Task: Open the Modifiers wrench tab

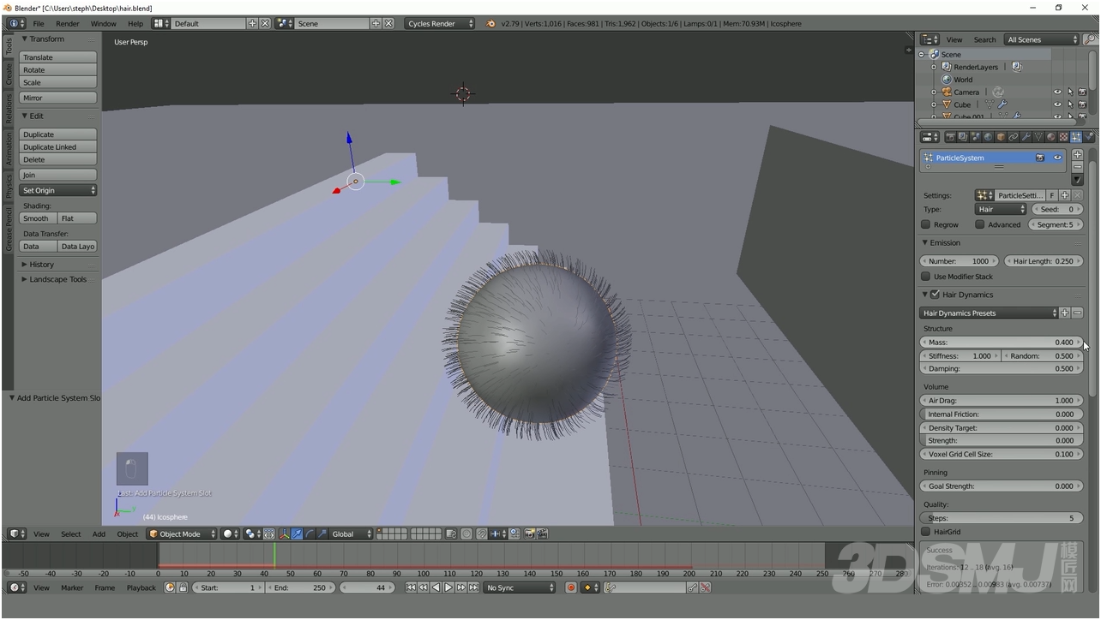Action: (1026, 137)
